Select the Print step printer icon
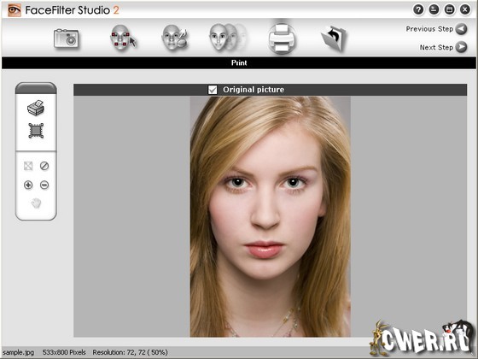 click(x=282, y=38)
